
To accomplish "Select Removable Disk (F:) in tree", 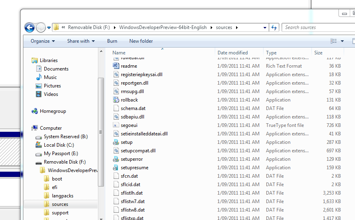I will [64, 162].
